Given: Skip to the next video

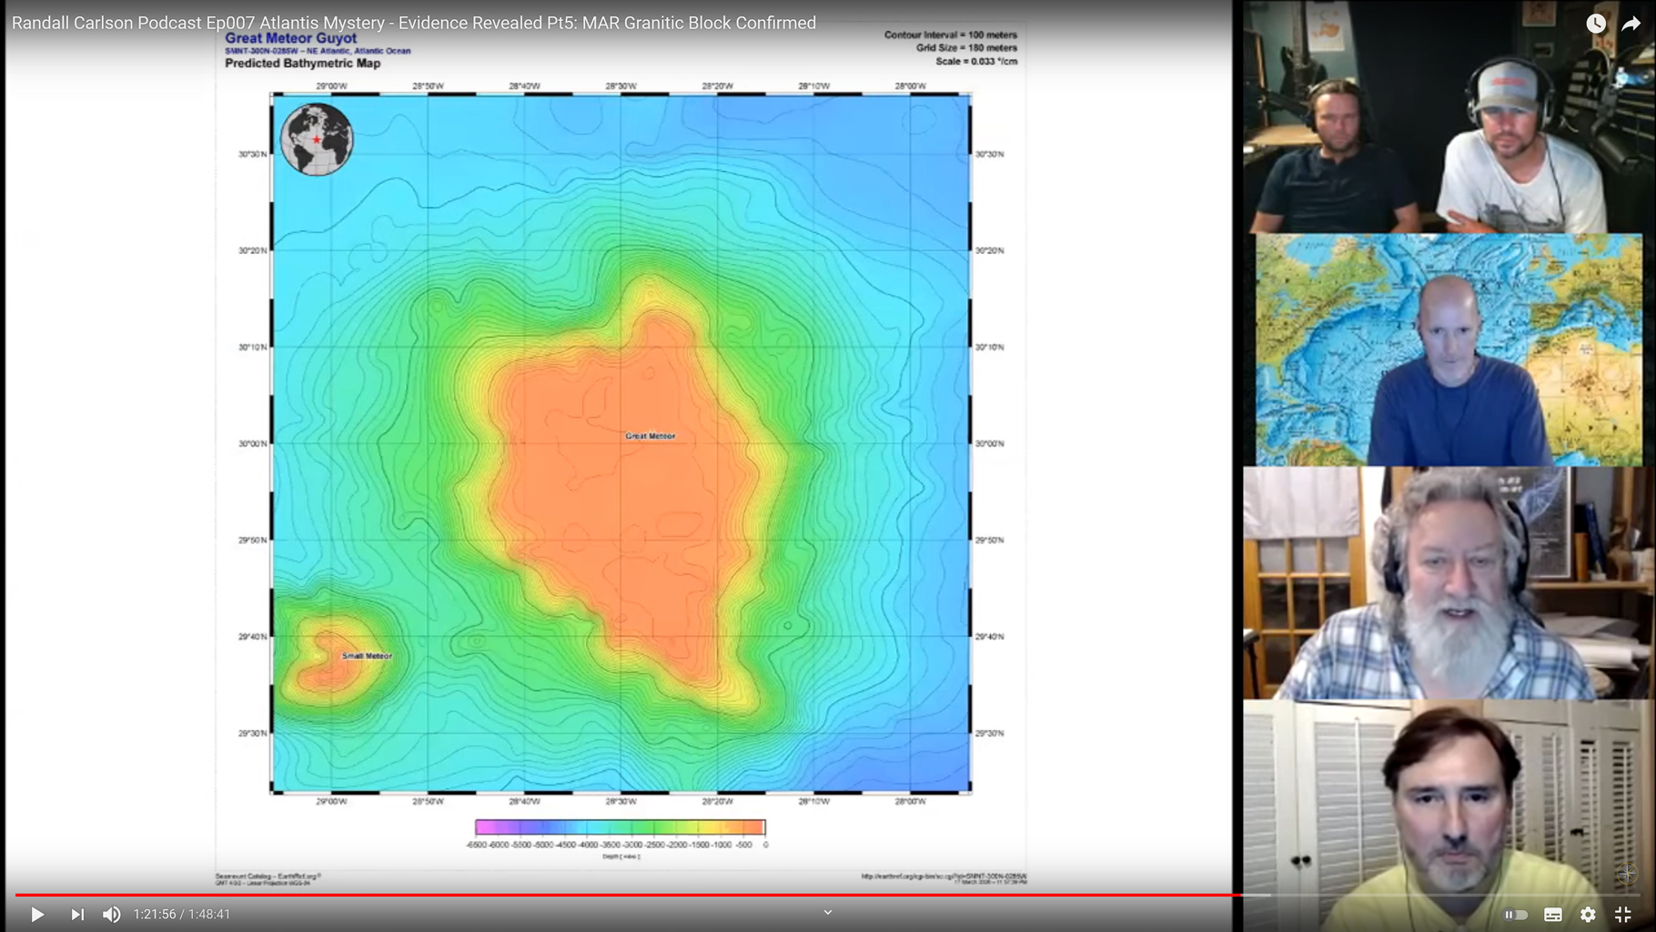Looking at the screenshot, I should (77, 914).
